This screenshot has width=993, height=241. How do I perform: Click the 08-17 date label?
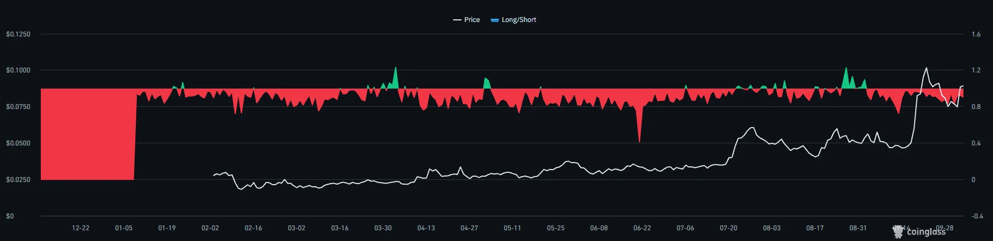coord(815,228)
